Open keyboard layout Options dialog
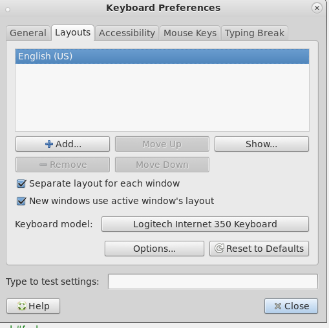This screenshot has width=329, height=328. click(x=154, y=249)
